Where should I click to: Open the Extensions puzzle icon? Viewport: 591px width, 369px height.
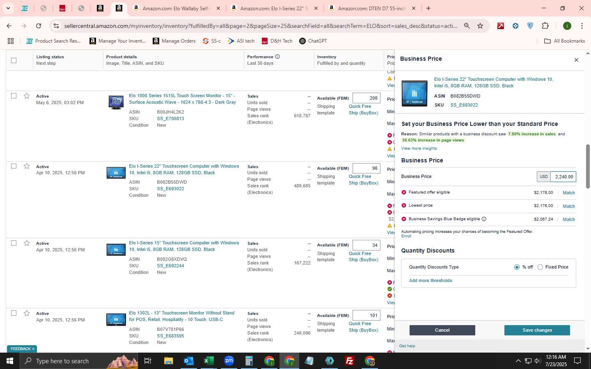tap(545, 26)
